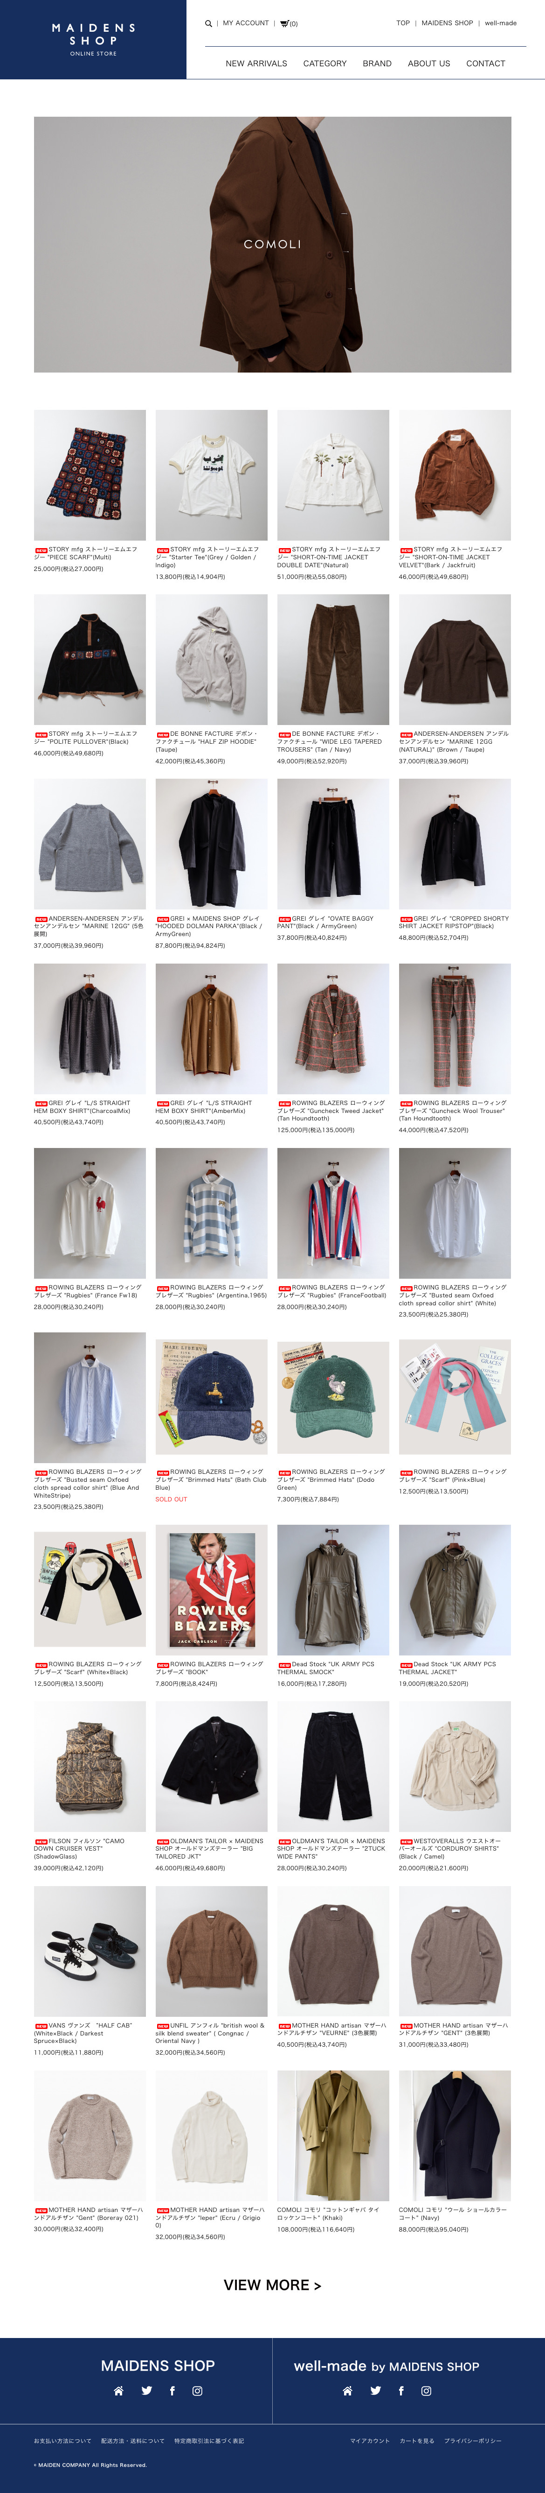
Task: Open MAIDENS SHOP Facebook icon in footer
Action: [172, 2390]
